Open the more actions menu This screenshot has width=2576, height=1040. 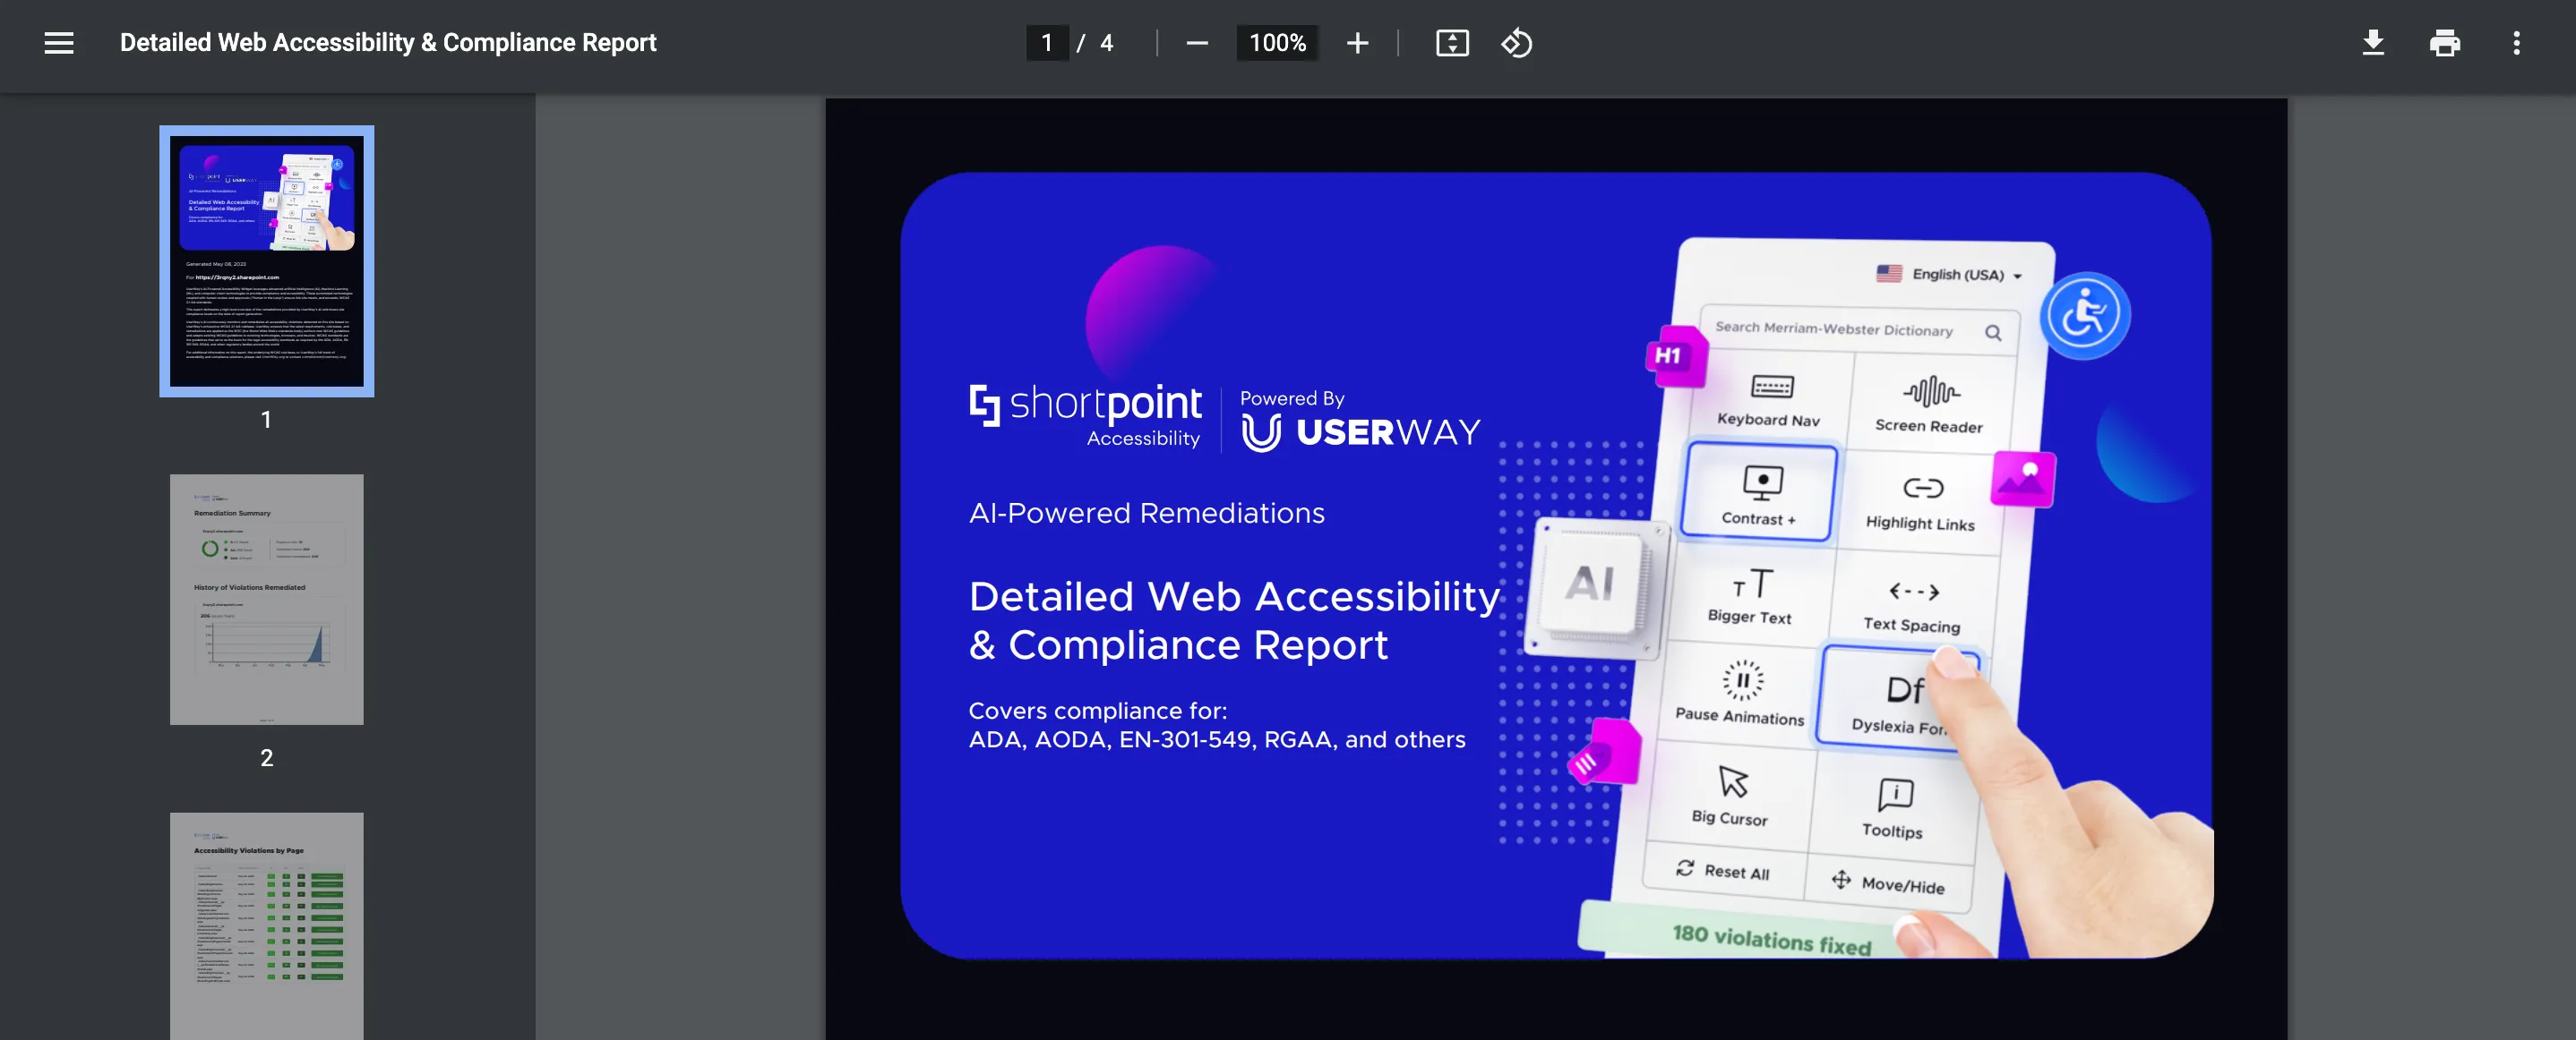pos(2516,43)
